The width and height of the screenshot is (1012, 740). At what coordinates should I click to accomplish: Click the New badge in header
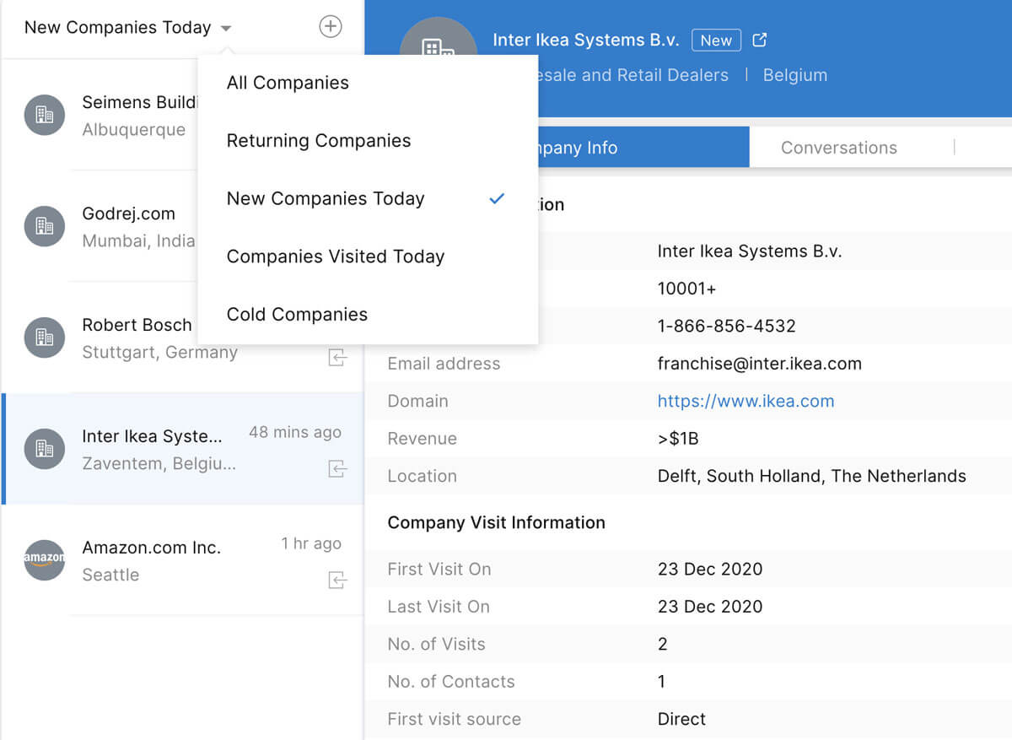[x=716, y=41]
